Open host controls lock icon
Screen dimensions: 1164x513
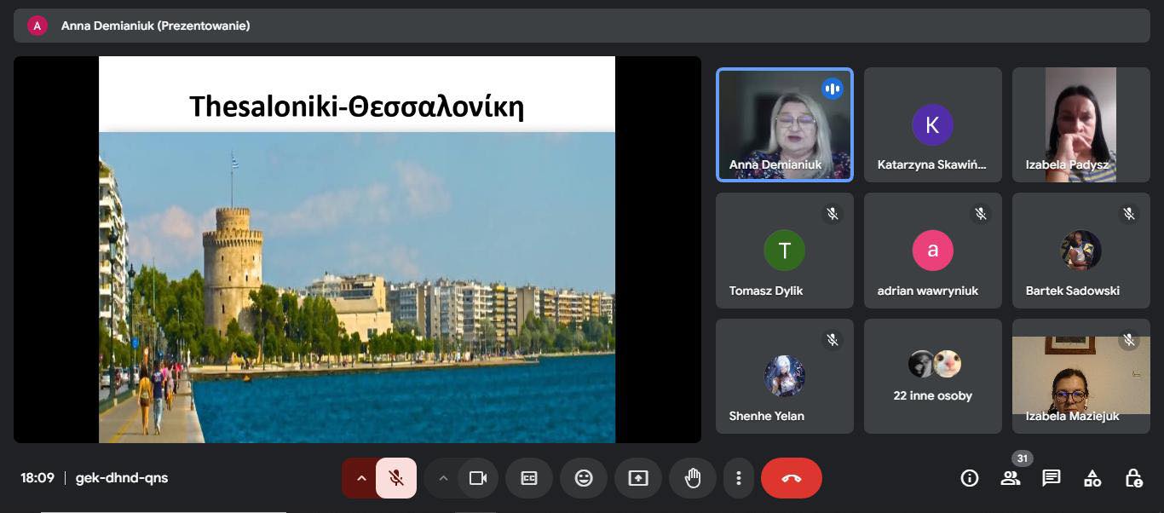[x=1133, y=478]
